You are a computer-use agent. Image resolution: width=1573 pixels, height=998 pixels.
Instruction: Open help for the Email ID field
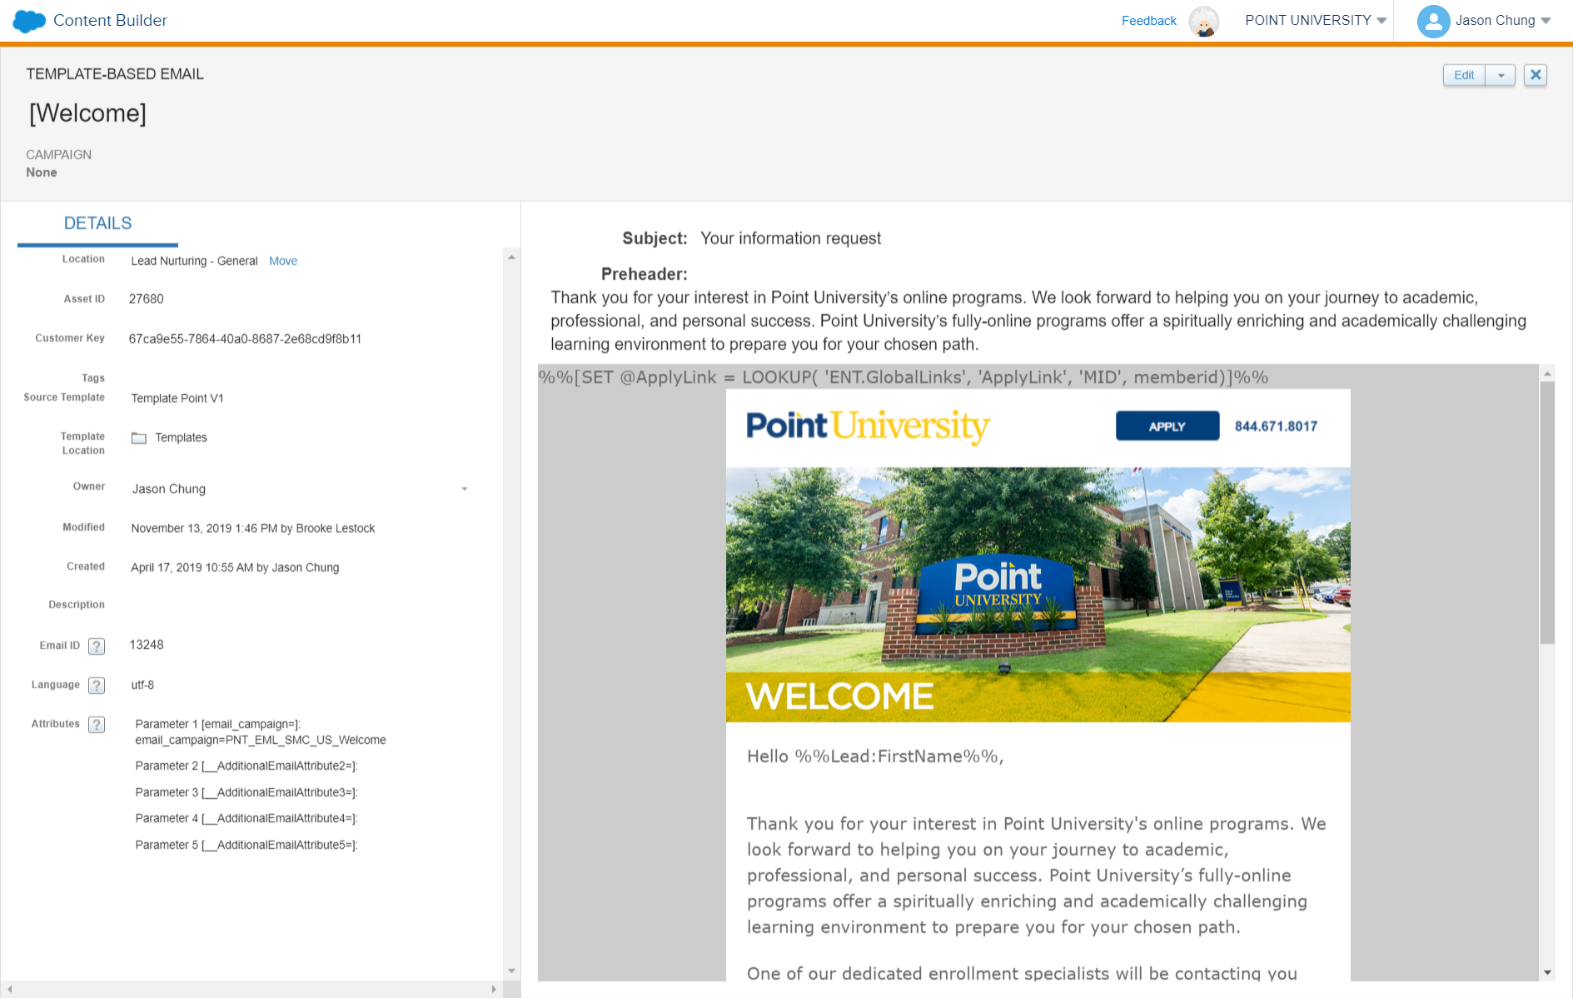pos(97,645)
